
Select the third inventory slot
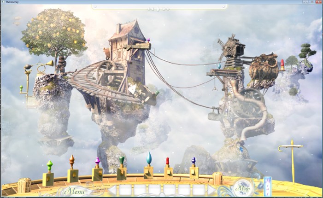[155, 190]
